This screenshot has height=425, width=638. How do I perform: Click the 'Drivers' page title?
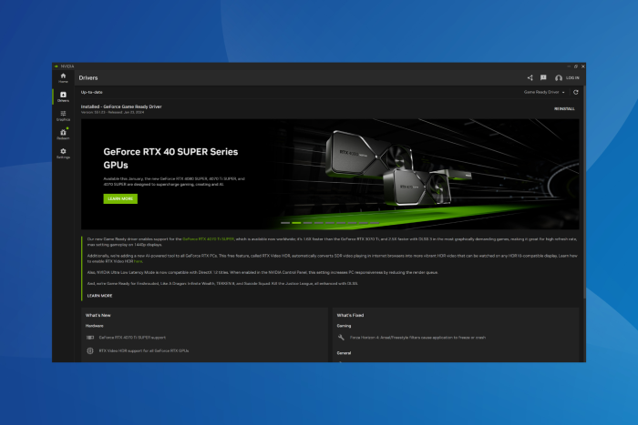88,78
